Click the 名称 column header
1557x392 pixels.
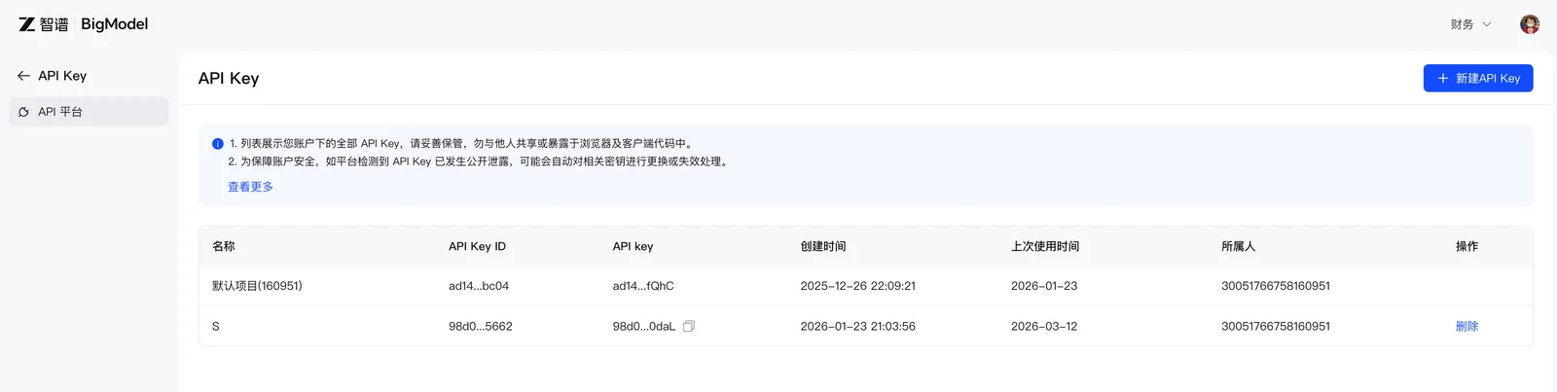(224, 247)
